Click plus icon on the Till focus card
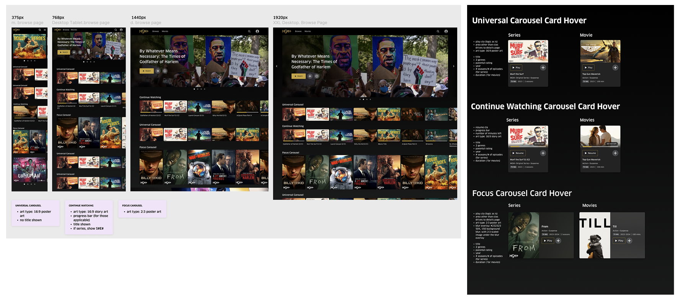Image resolution: width=680 pixels, height=300 pixels. point(629,241)
